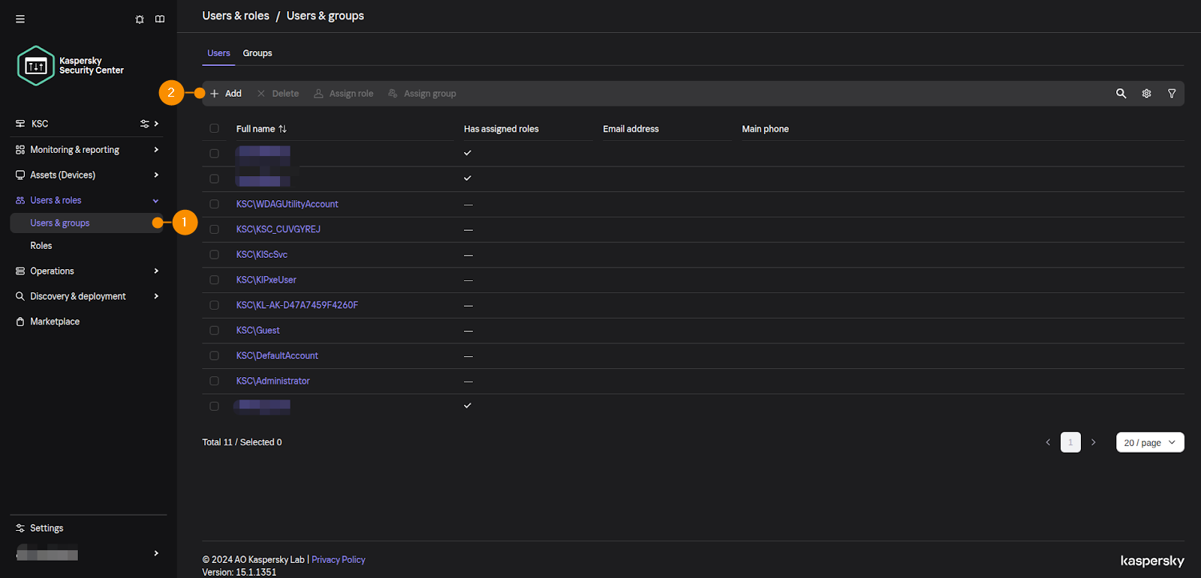
Task: Open the Privacy Policy link
Action: (338, 560)
